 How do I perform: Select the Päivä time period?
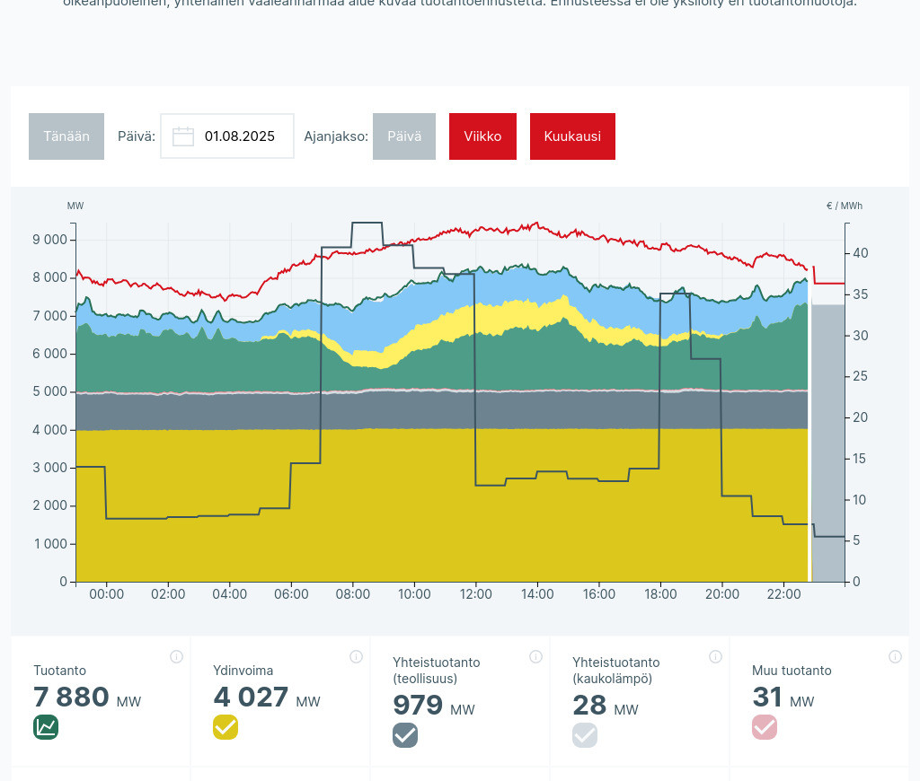[404, 136]
